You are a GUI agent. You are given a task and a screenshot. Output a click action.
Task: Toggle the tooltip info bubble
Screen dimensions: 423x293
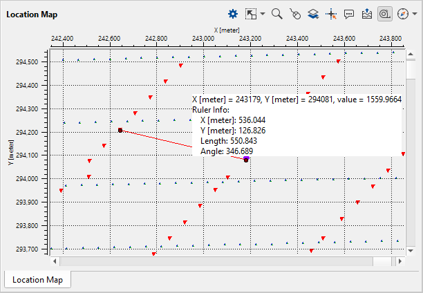tap(348, 14)
